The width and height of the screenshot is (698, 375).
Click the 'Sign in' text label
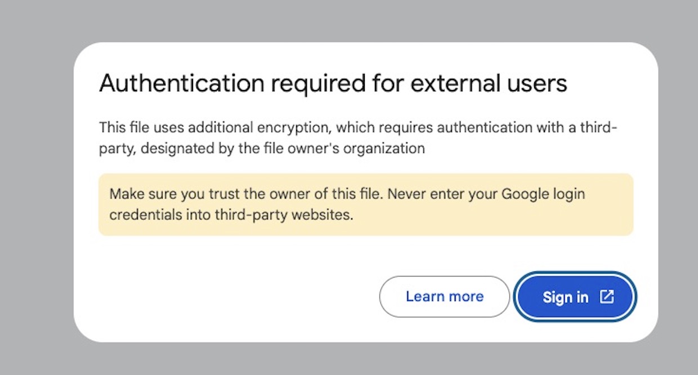[565, 297]
